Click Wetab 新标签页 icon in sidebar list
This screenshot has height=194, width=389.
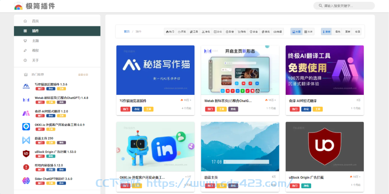pyautogui.click(x=26, y=100)
